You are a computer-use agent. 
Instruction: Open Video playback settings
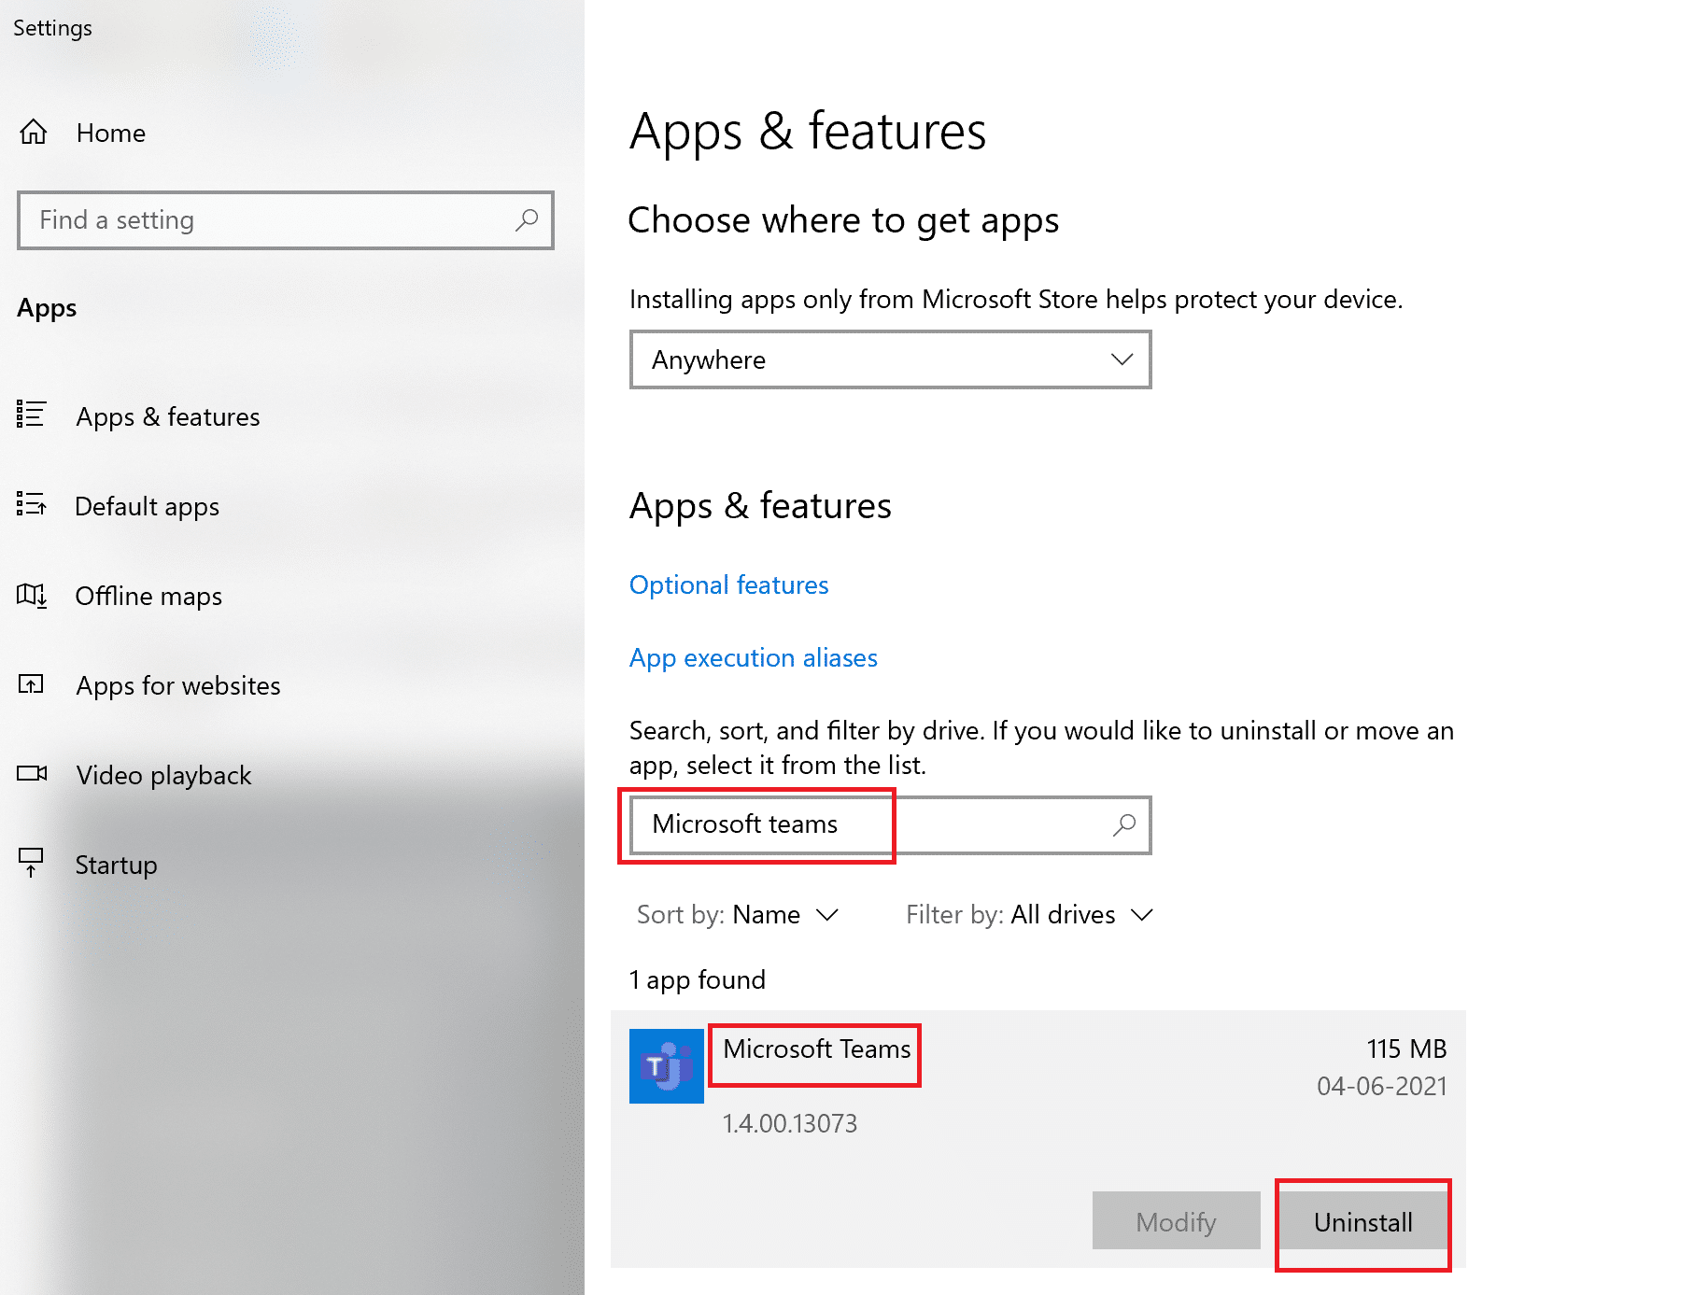(162, 775)
